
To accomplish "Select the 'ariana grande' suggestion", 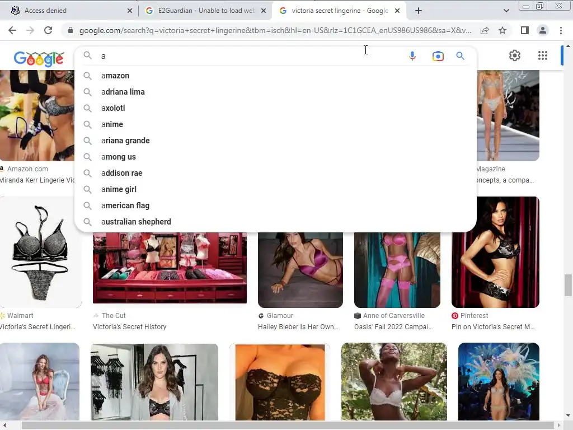I will pos(275,141).
